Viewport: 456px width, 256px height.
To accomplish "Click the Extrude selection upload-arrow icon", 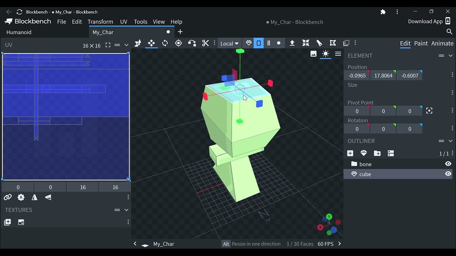I will pyautogui.click(x=292, y=43).
